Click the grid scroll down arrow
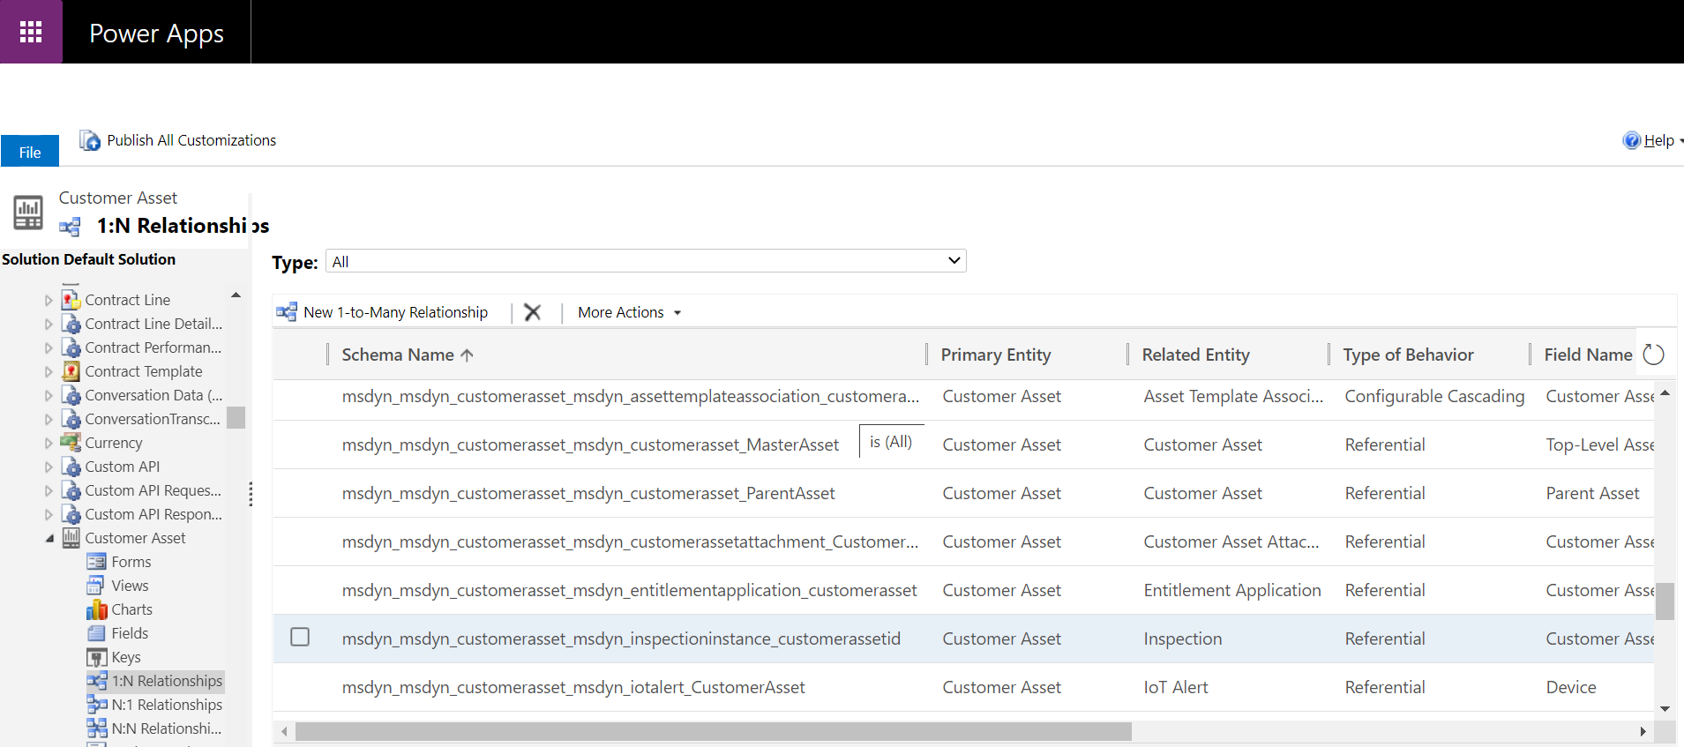This screenshot has width=1684, height=747. pyautogui.click(x=1665, y=708)
